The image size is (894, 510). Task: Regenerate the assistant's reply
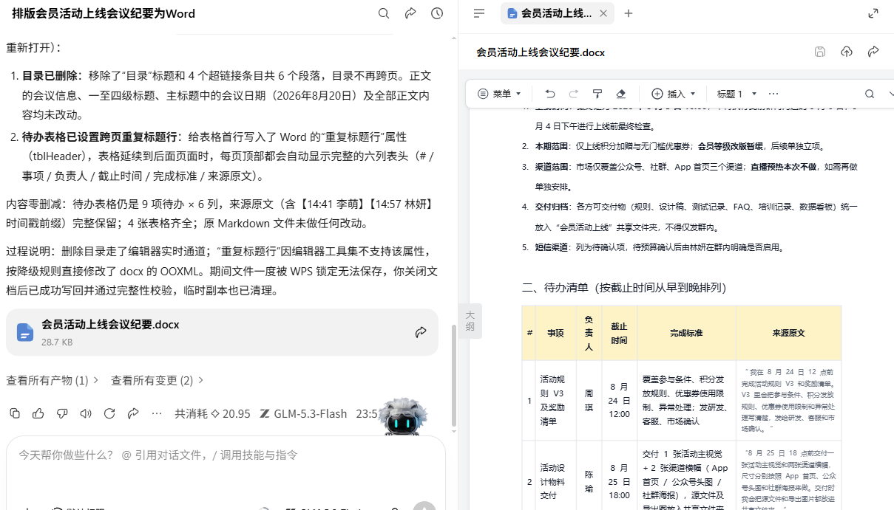click(109, 413)
